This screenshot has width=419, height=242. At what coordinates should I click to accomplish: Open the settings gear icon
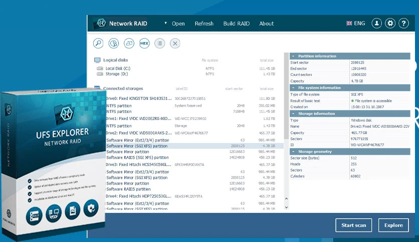pyautogui.click(x=390, y=23)
